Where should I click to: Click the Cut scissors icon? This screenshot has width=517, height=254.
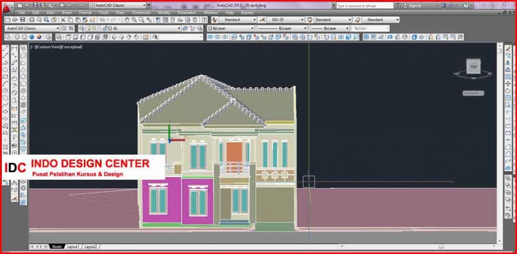tap(63, 20)
